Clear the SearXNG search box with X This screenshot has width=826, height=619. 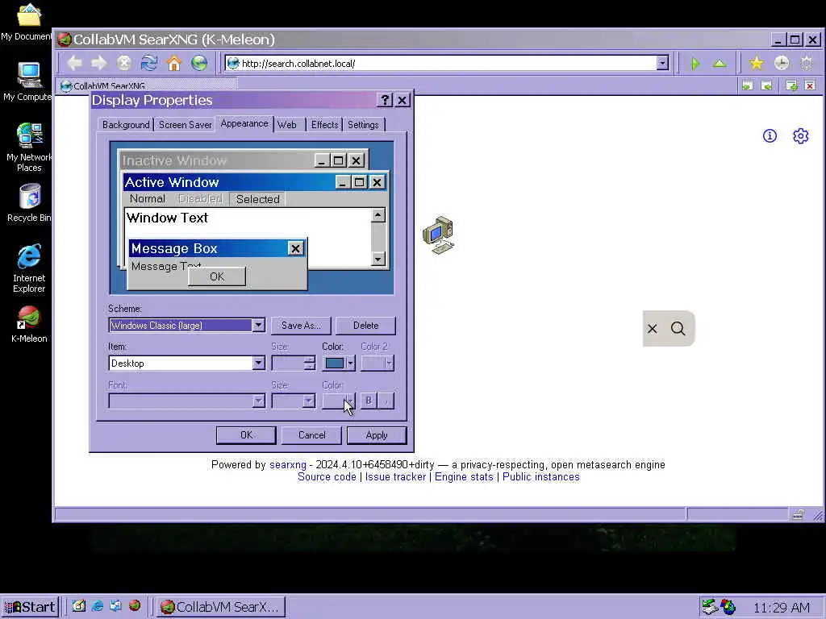[x=652, y=329]
